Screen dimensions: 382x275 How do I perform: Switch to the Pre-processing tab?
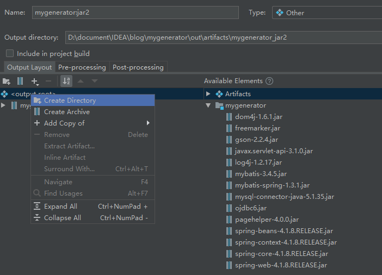(x=82, y=67)
